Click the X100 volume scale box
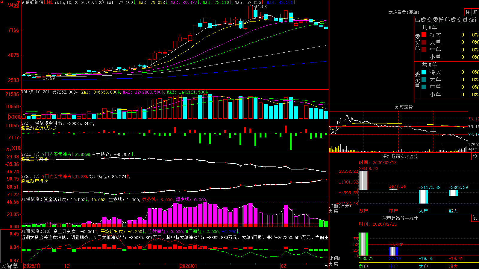This screenshot has width=479, height=269. coord(15,117)
